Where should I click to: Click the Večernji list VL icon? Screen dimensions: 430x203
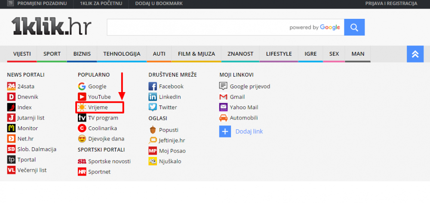[11, 170]
